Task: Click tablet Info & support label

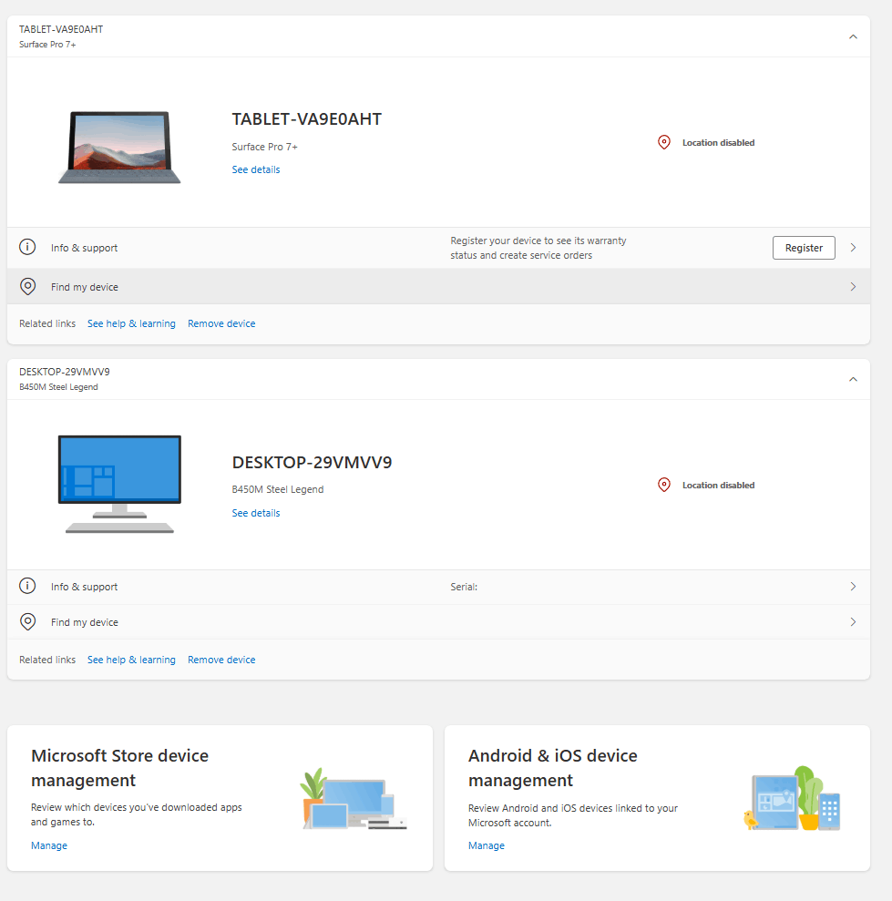Action: [x=84, y=248]
